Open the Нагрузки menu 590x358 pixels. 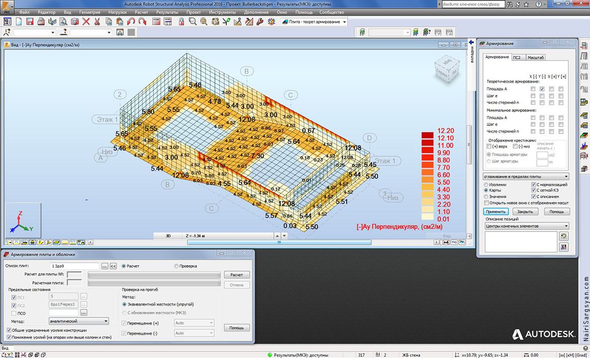(x=118, y=12)
